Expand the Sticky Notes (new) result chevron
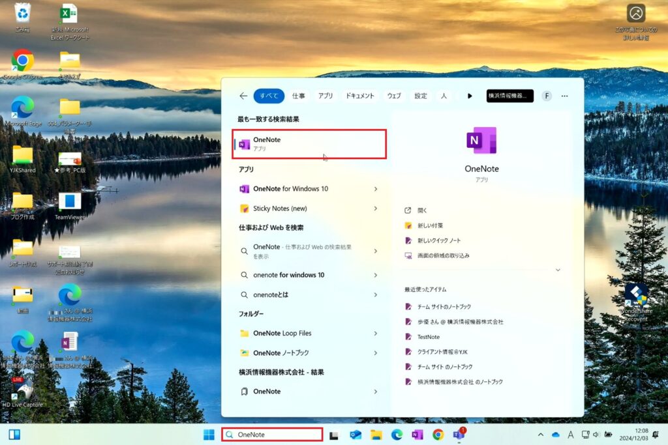This screenshot has width=668, height=445. click(375, 208)
